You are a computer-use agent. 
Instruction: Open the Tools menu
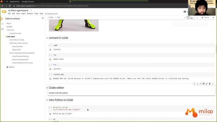coord(36,14)
